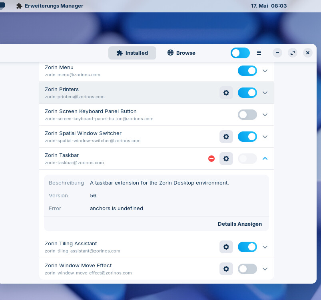Open the clock showing 17. Mai 08:03

click(269, 6)
